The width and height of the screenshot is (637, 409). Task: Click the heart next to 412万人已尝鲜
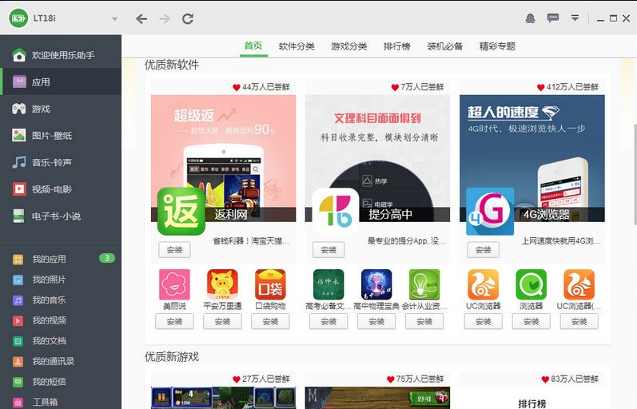pos(540,87)
